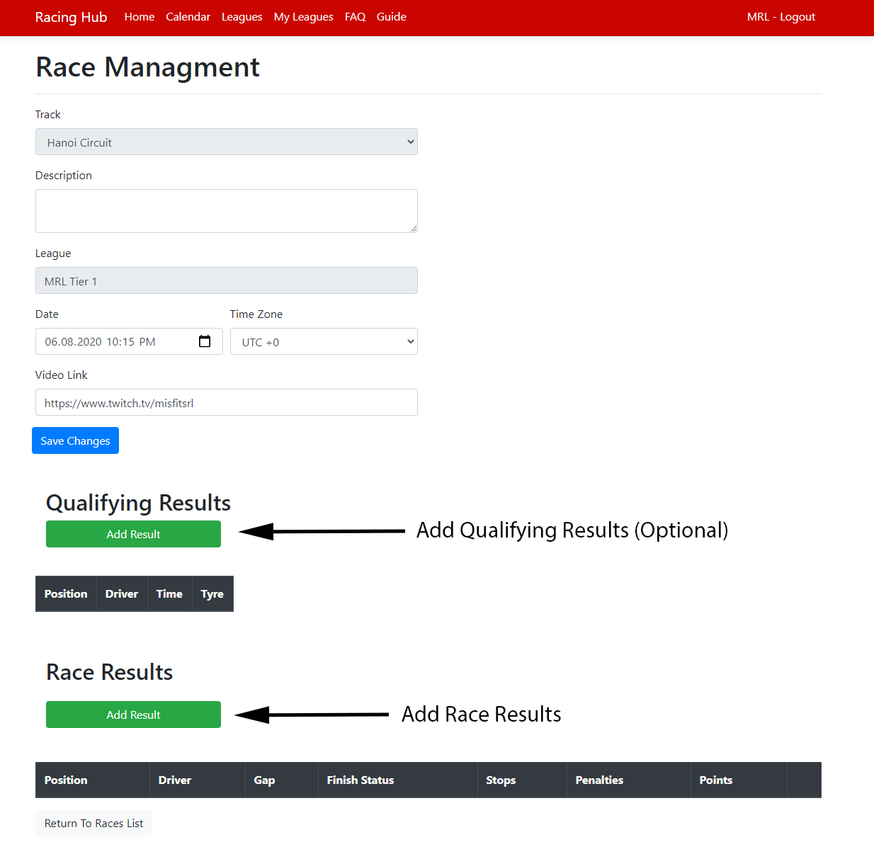
Task: Click the Race Managment page heading
Action: (x=148, y=67)
